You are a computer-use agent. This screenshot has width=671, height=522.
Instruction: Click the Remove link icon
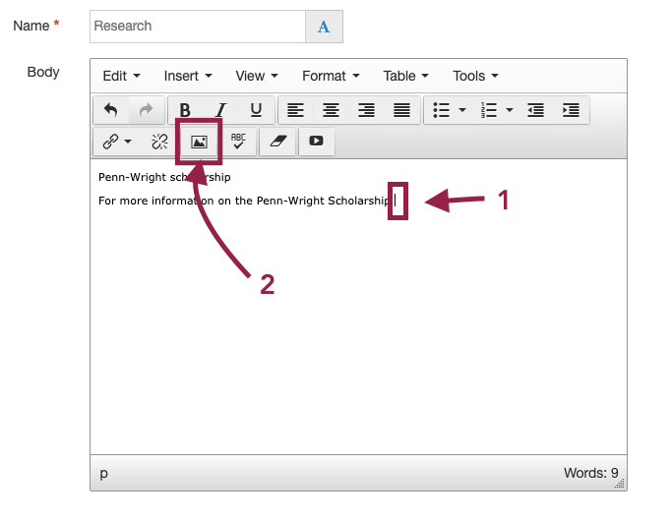point(159,142)
